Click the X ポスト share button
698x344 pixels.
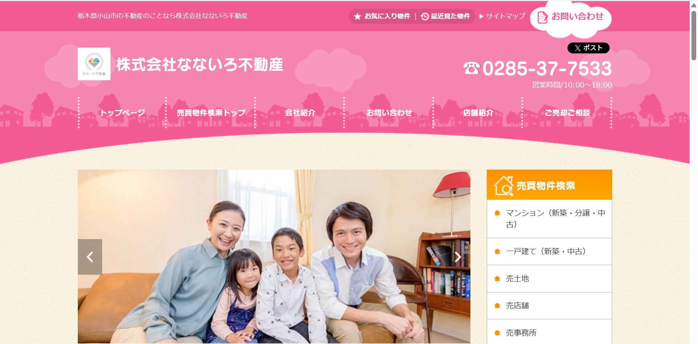(588, 48)
